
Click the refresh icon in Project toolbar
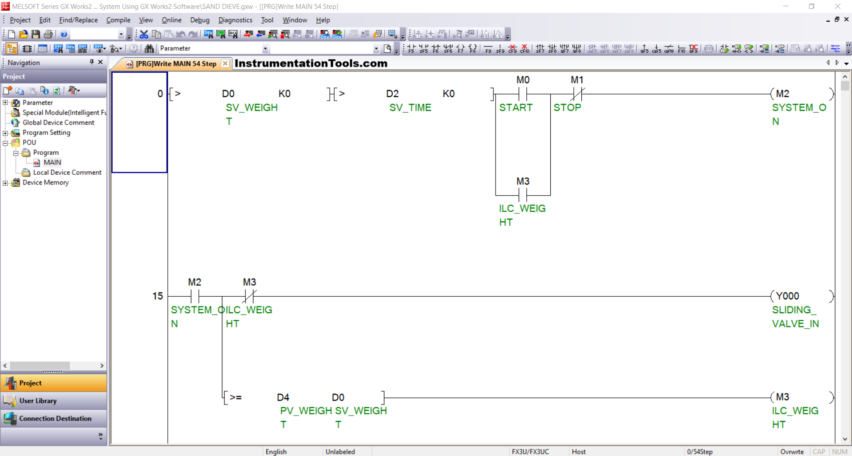pos(57,90)
